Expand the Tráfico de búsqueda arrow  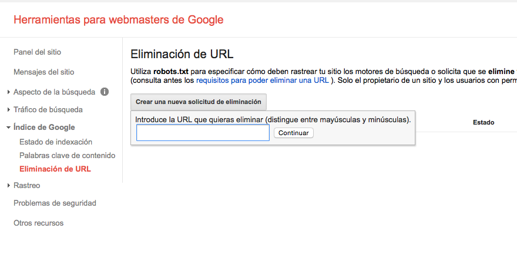coord(9,109)
